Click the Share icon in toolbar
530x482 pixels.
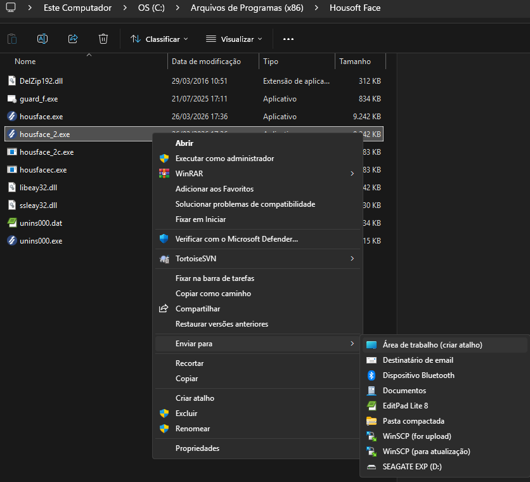(73, 39)
